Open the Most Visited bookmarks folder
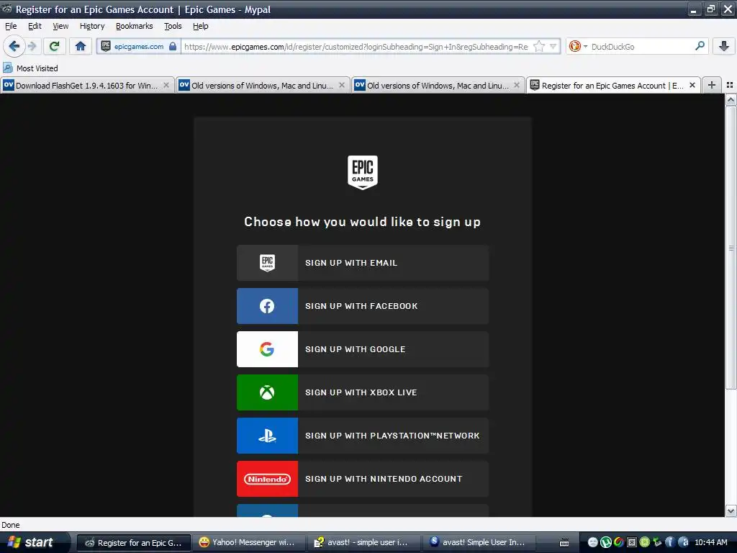This screenshot has width=737, height=553. pos(30,68)
